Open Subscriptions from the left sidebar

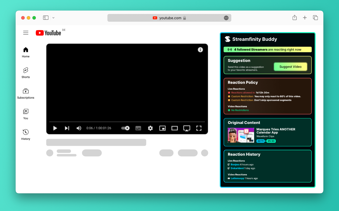click(25, 91)
